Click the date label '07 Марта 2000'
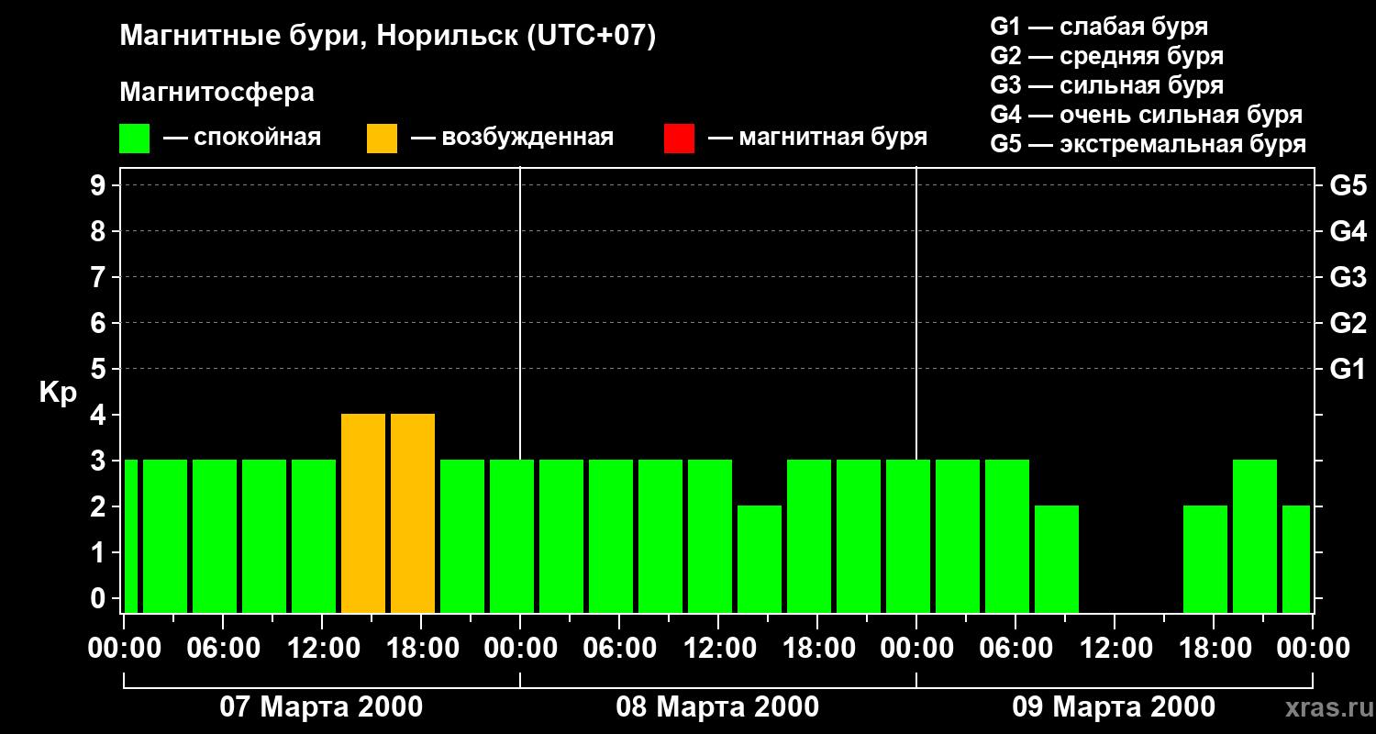 pyautogui.click(x=321, y=707)
